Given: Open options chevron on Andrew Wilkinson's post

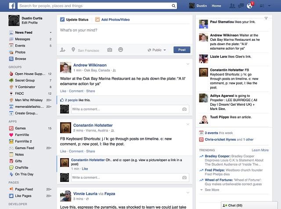Looking at the screenshot, I should click(x=188, y=64).
